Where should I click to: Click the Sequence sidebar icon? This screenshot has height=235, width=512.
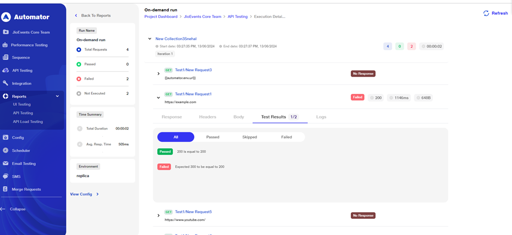(x=5, y=58)
